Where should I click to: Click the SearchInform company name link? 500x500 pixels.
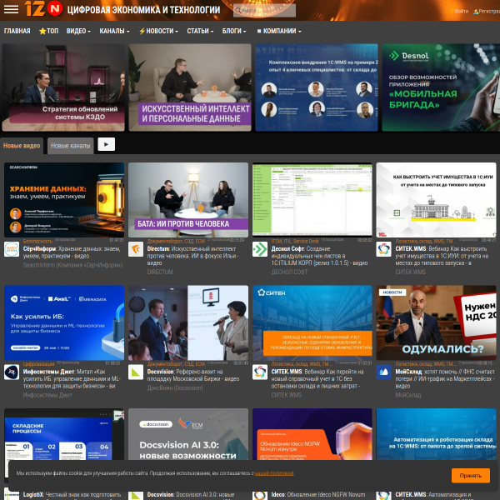coord(72,265)
